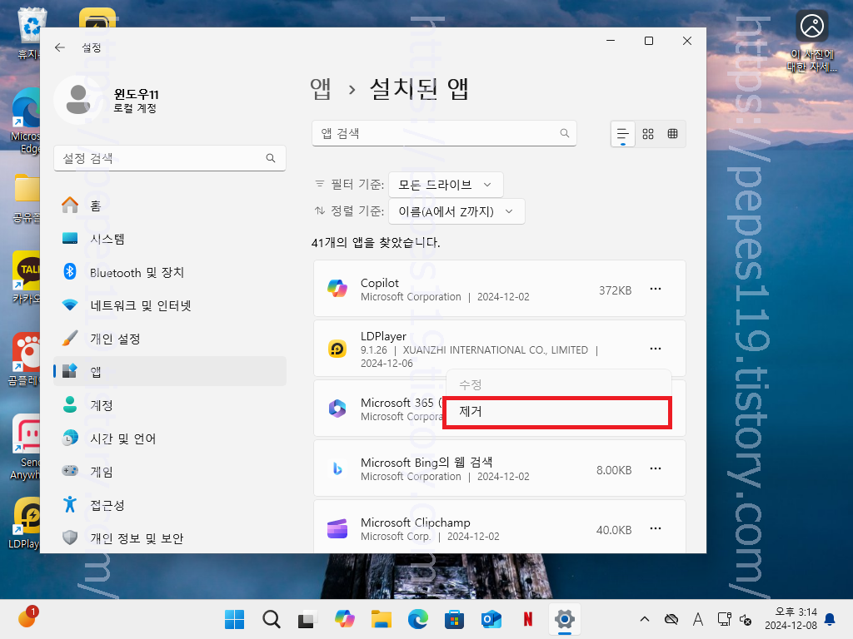The image size is (853, 639).
Task: Click the Settings gear on taskbar
Action: (565, 619)
